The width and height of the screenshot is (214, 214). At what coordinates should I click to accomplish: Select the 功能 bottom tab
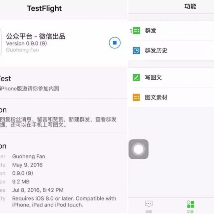click(190, 206)
